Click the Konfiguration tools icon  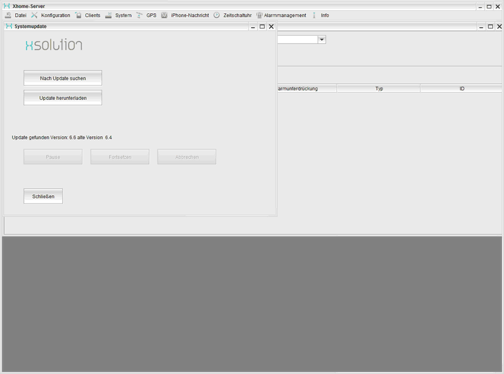[x=34, y=15]
